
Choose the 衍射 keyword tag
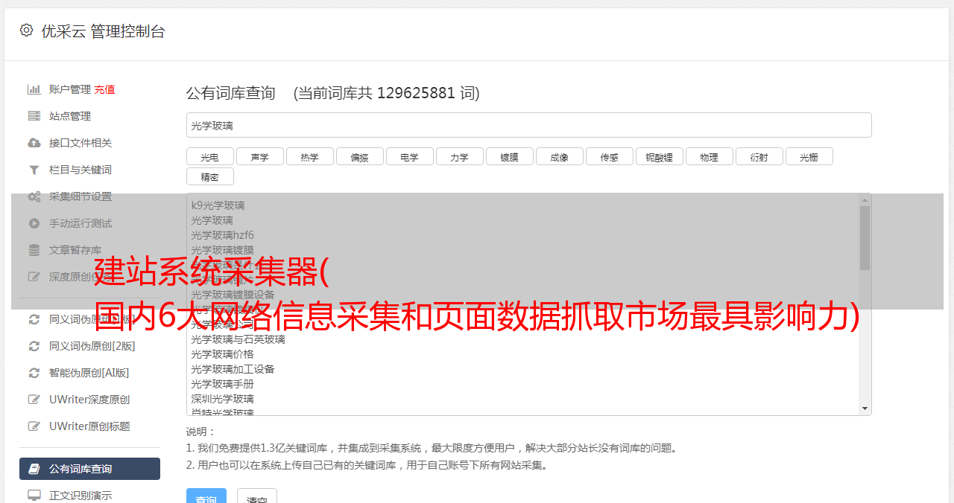point(759,157)
